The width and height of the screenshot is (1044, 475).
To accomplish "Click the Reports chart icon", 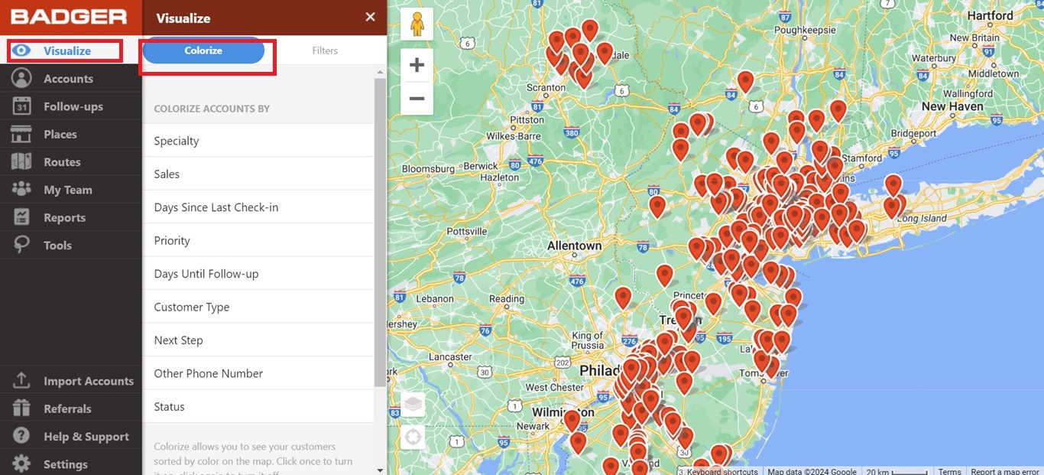I will (x=21, y=217).
